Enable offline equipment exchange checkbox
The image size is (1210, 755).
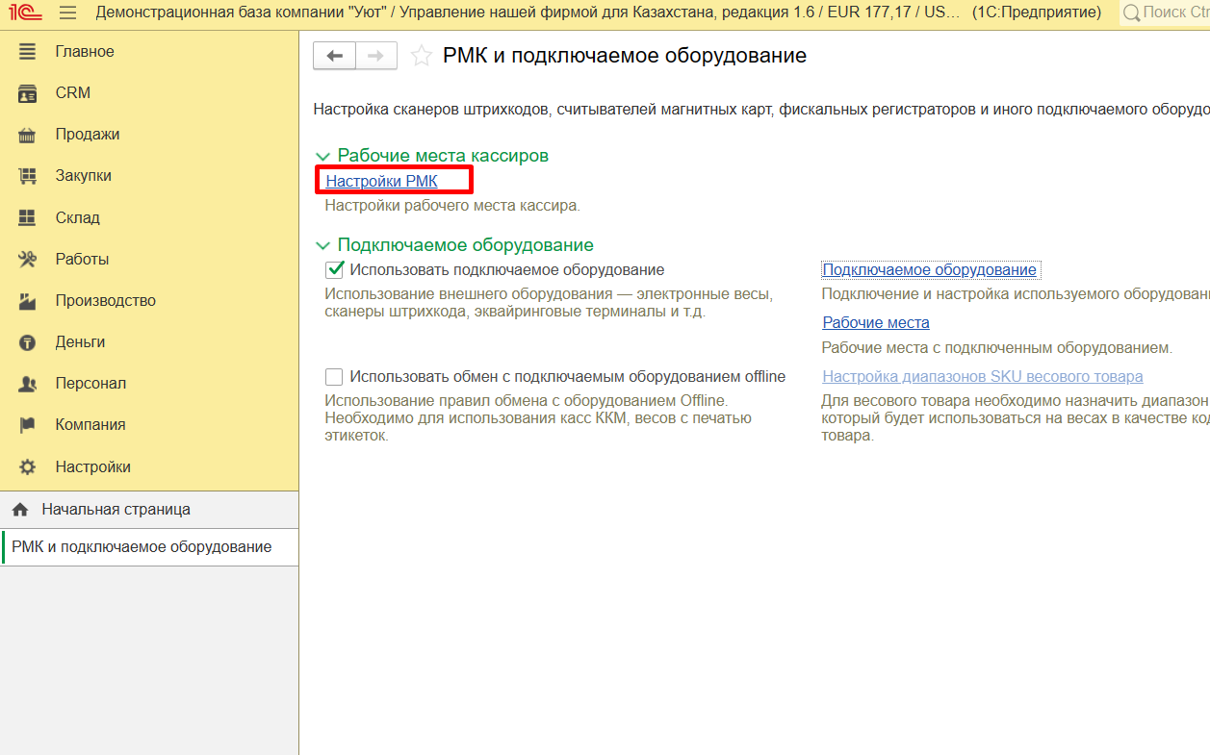point(335,377)
